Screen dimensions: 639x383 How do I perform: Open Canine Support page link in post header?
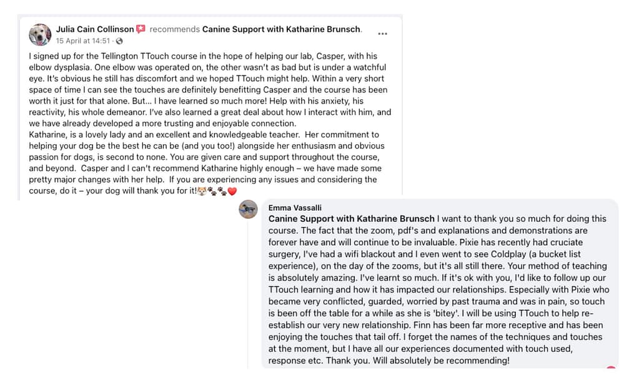click(281, 29)
